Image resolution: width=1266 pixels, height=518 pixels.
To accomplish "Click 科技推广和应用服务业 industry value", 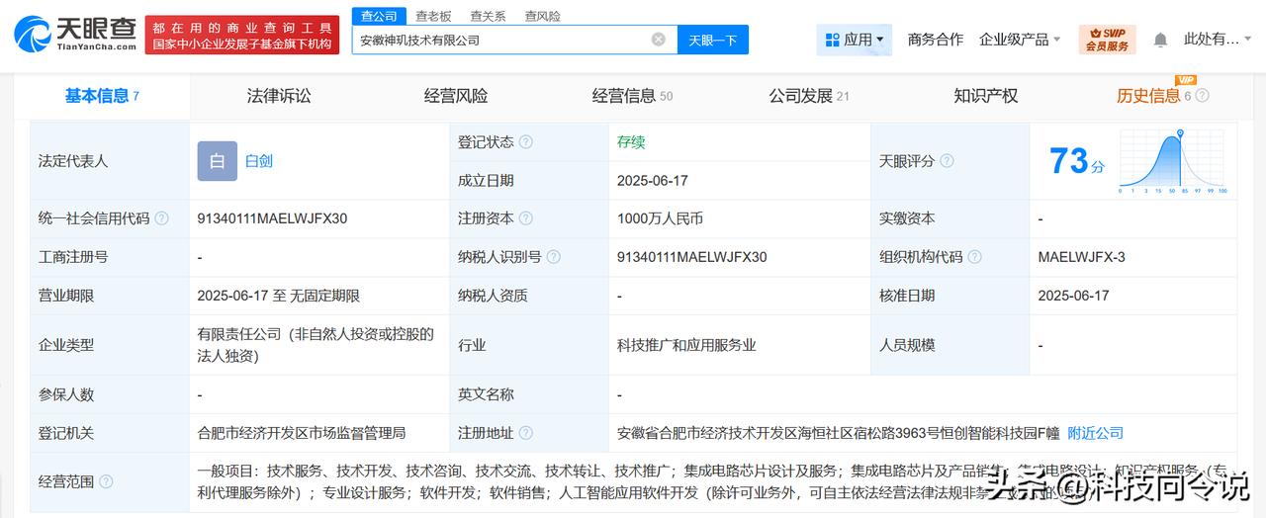I will [686, 345].
